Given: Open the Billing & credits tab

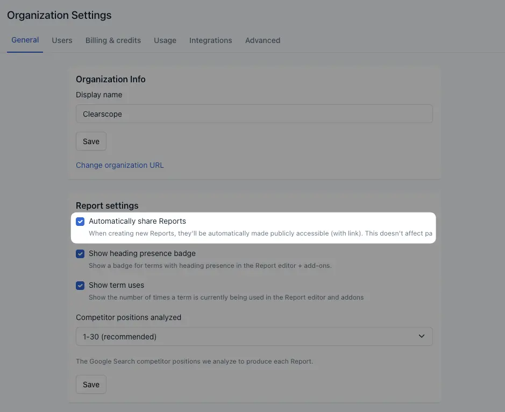Looking at the screenshot, I should 113,40.
